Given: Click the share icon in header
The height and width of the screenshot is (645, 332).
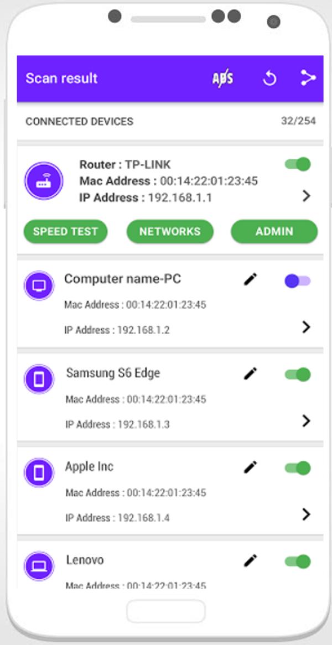Looking at the screenshot, I should [308, 78].
